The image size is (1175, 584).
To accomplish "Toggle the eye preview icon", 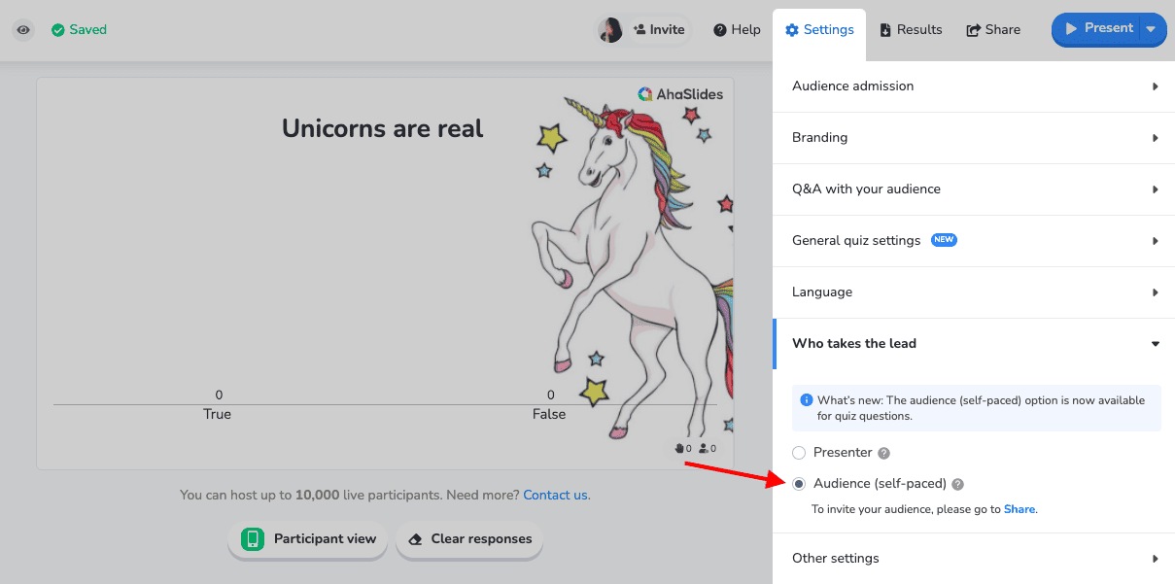I will pos(23,30).
